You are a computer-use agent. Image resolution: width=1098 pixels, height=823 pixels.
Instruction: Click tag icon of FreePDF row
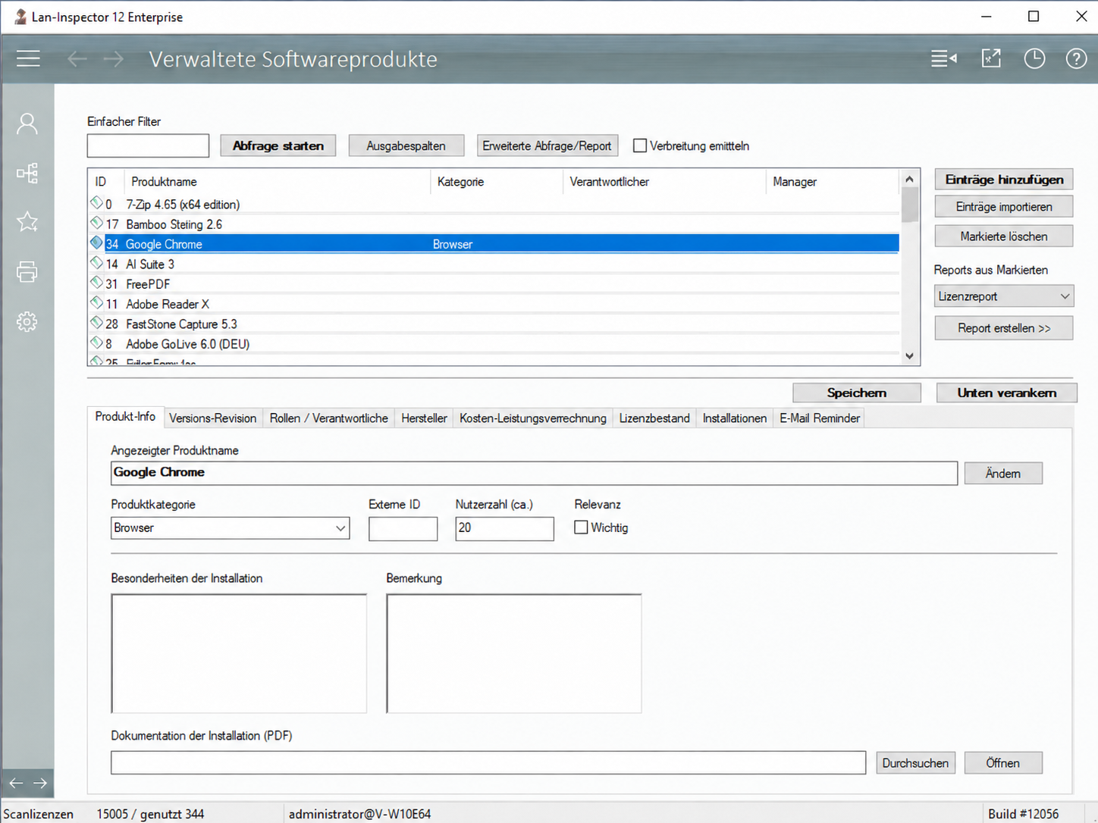pyautogui.click(x=96, y=283)
